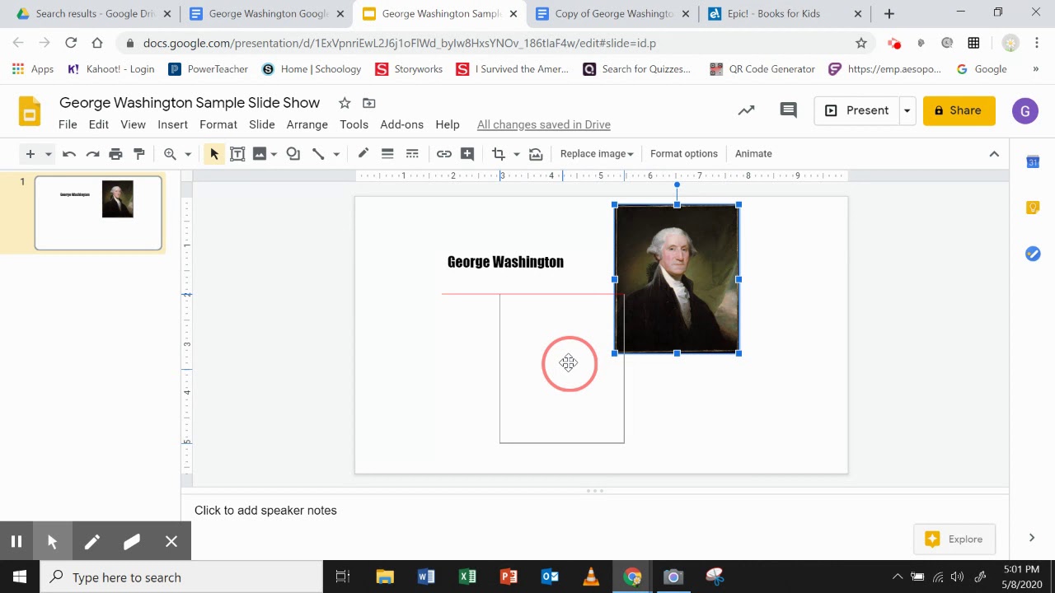The width and height of the screenshot is (1055, 593).
Task: Click the Insert link icon
Action: point(443,154)
